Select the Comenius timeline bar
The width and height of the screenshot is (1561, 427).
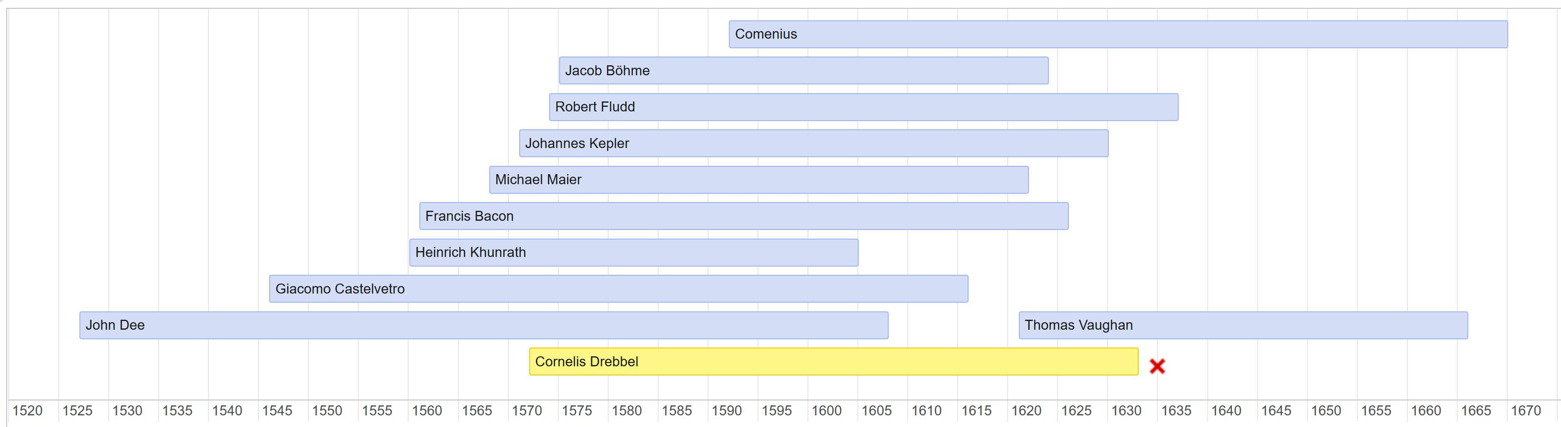1117,35
